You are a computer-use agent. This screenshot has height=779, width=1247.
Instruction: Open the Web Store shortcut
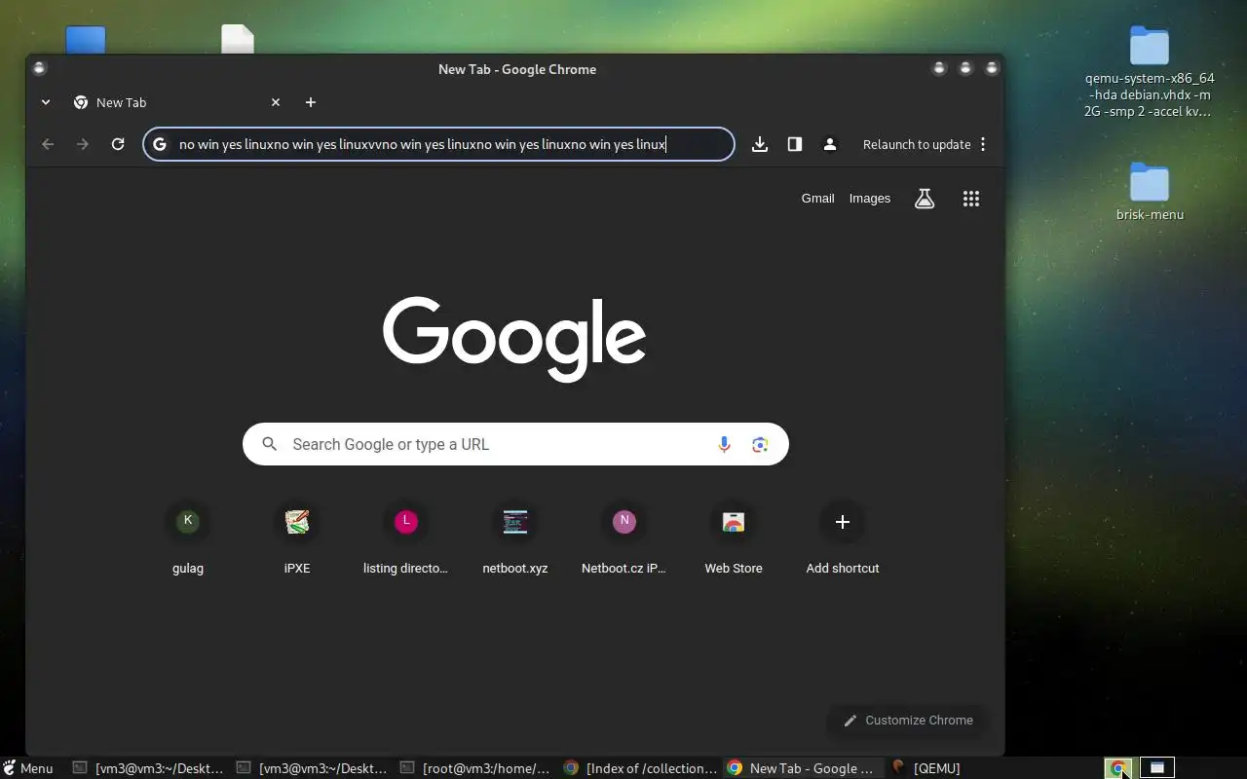coord(734,538)
